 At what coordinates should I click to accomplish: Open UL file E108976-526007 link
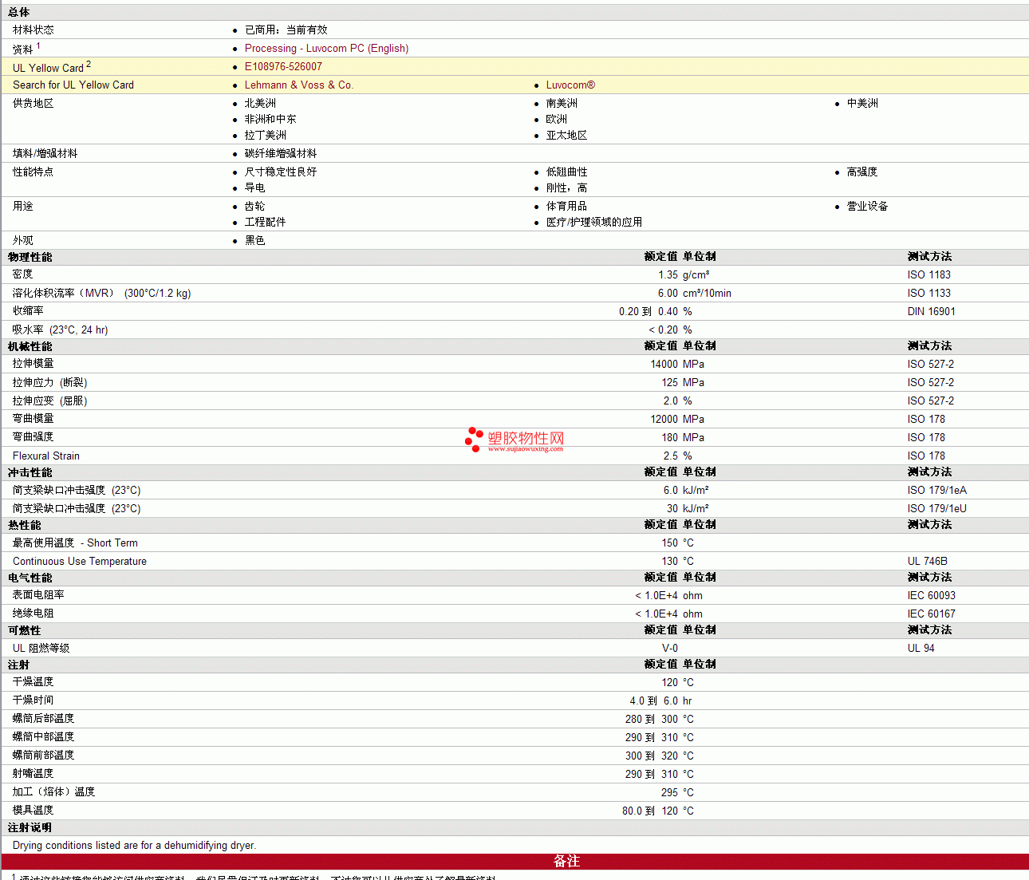[283, 66]
